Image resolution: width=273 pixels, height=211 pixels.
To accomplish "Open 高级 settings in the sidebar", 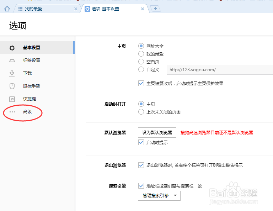I will pos(37,112).
